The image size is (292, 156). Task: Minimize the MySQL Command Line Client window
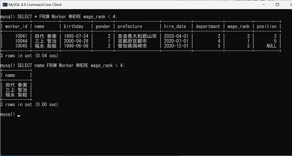click(263, 4)
